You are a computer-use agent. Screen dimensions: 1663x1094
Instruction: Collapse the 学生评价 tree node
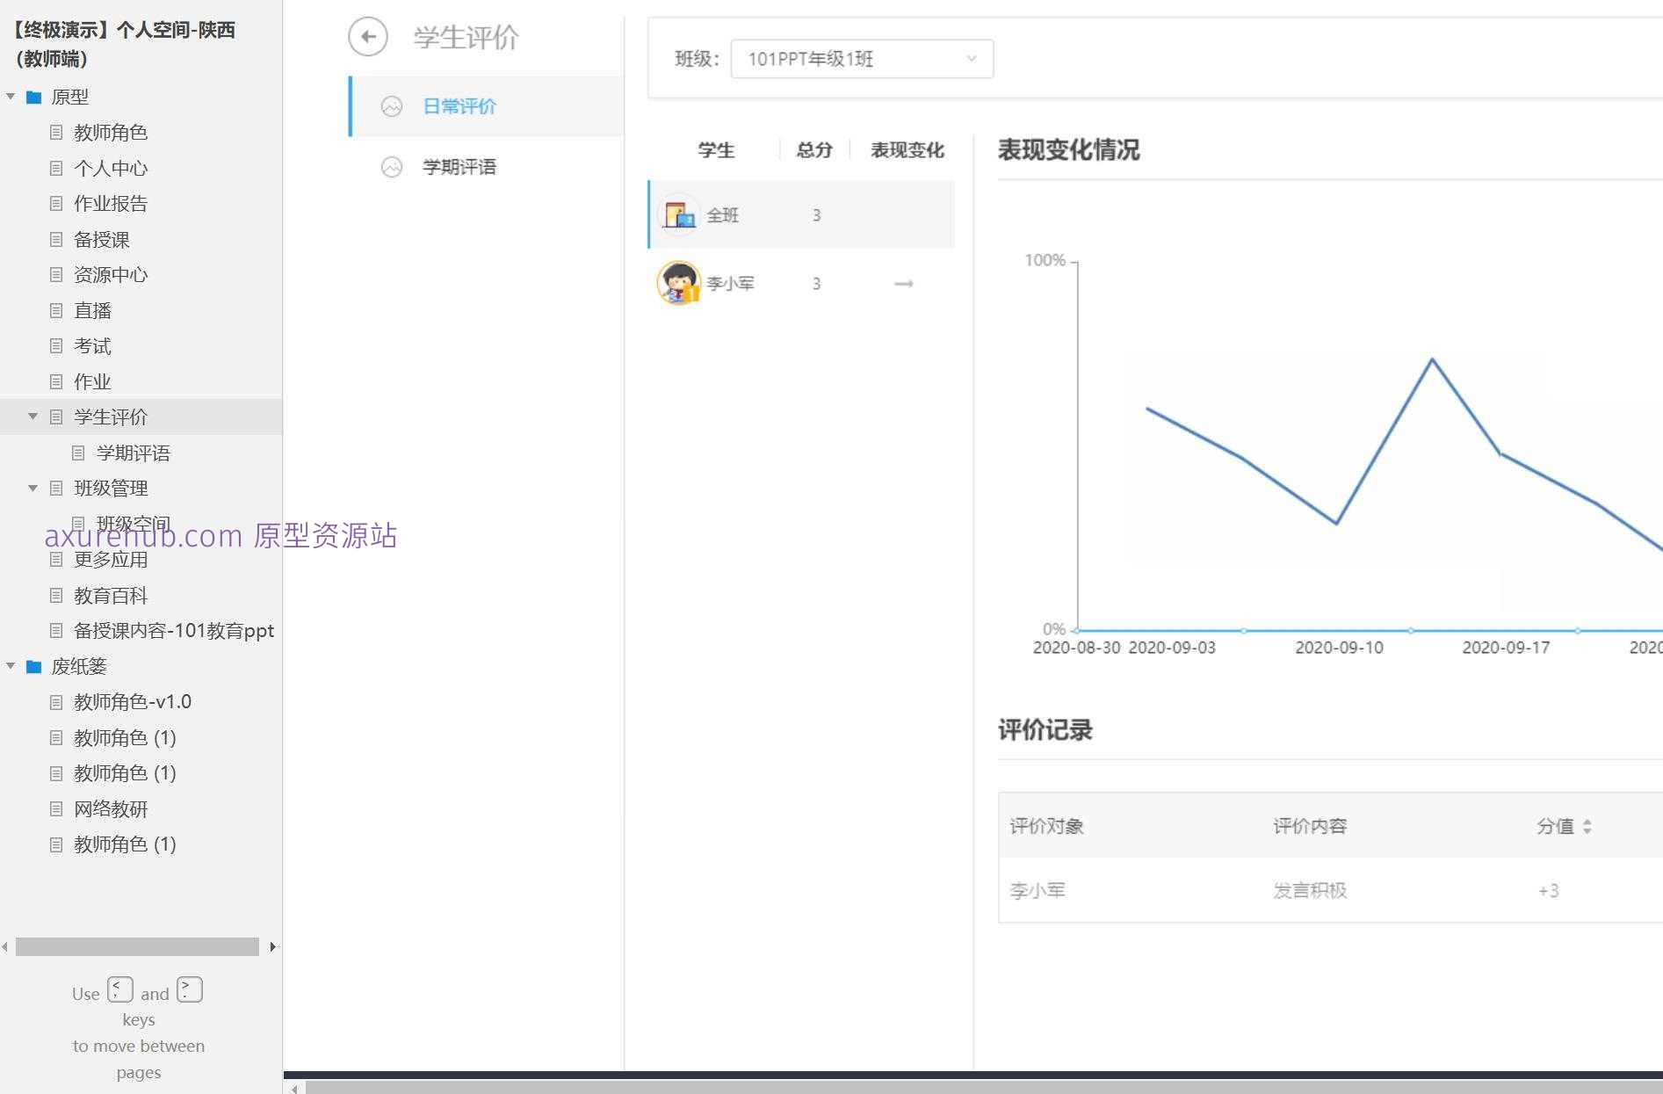click(33, 417)
